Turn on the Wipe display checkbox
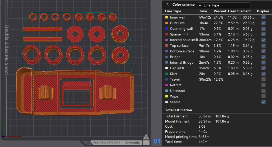The image size is (272, 147). click(x=263, y=96)
